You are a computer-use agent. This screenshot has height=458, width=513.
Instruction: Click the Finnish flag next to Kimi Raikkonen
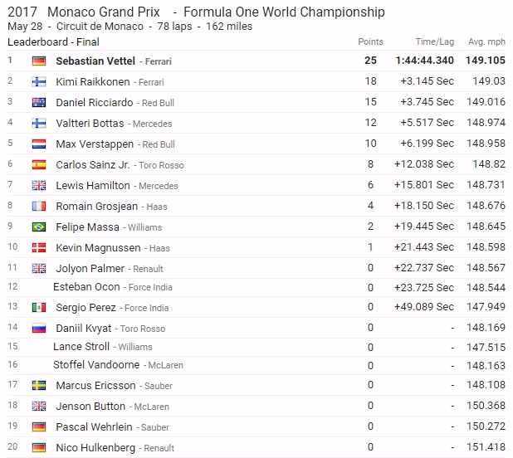pyautogui.click(x=38, y=81)
